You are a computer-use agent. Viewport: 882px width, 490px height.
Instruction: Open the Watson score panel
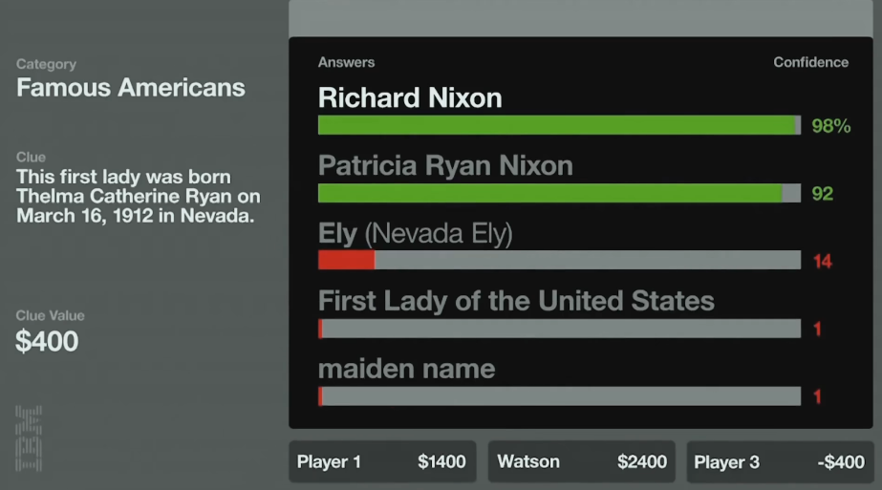581,462
